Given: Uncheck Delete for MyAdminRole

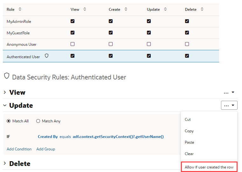Looking at the screenshot, I should click(x=187, y=21).
